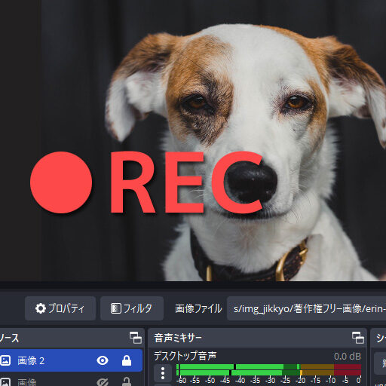The width and height of the screenshot is (386, 386).
Task: Select the 画像 2 source row
Action: pyautogui.click(x=71, y=360)
